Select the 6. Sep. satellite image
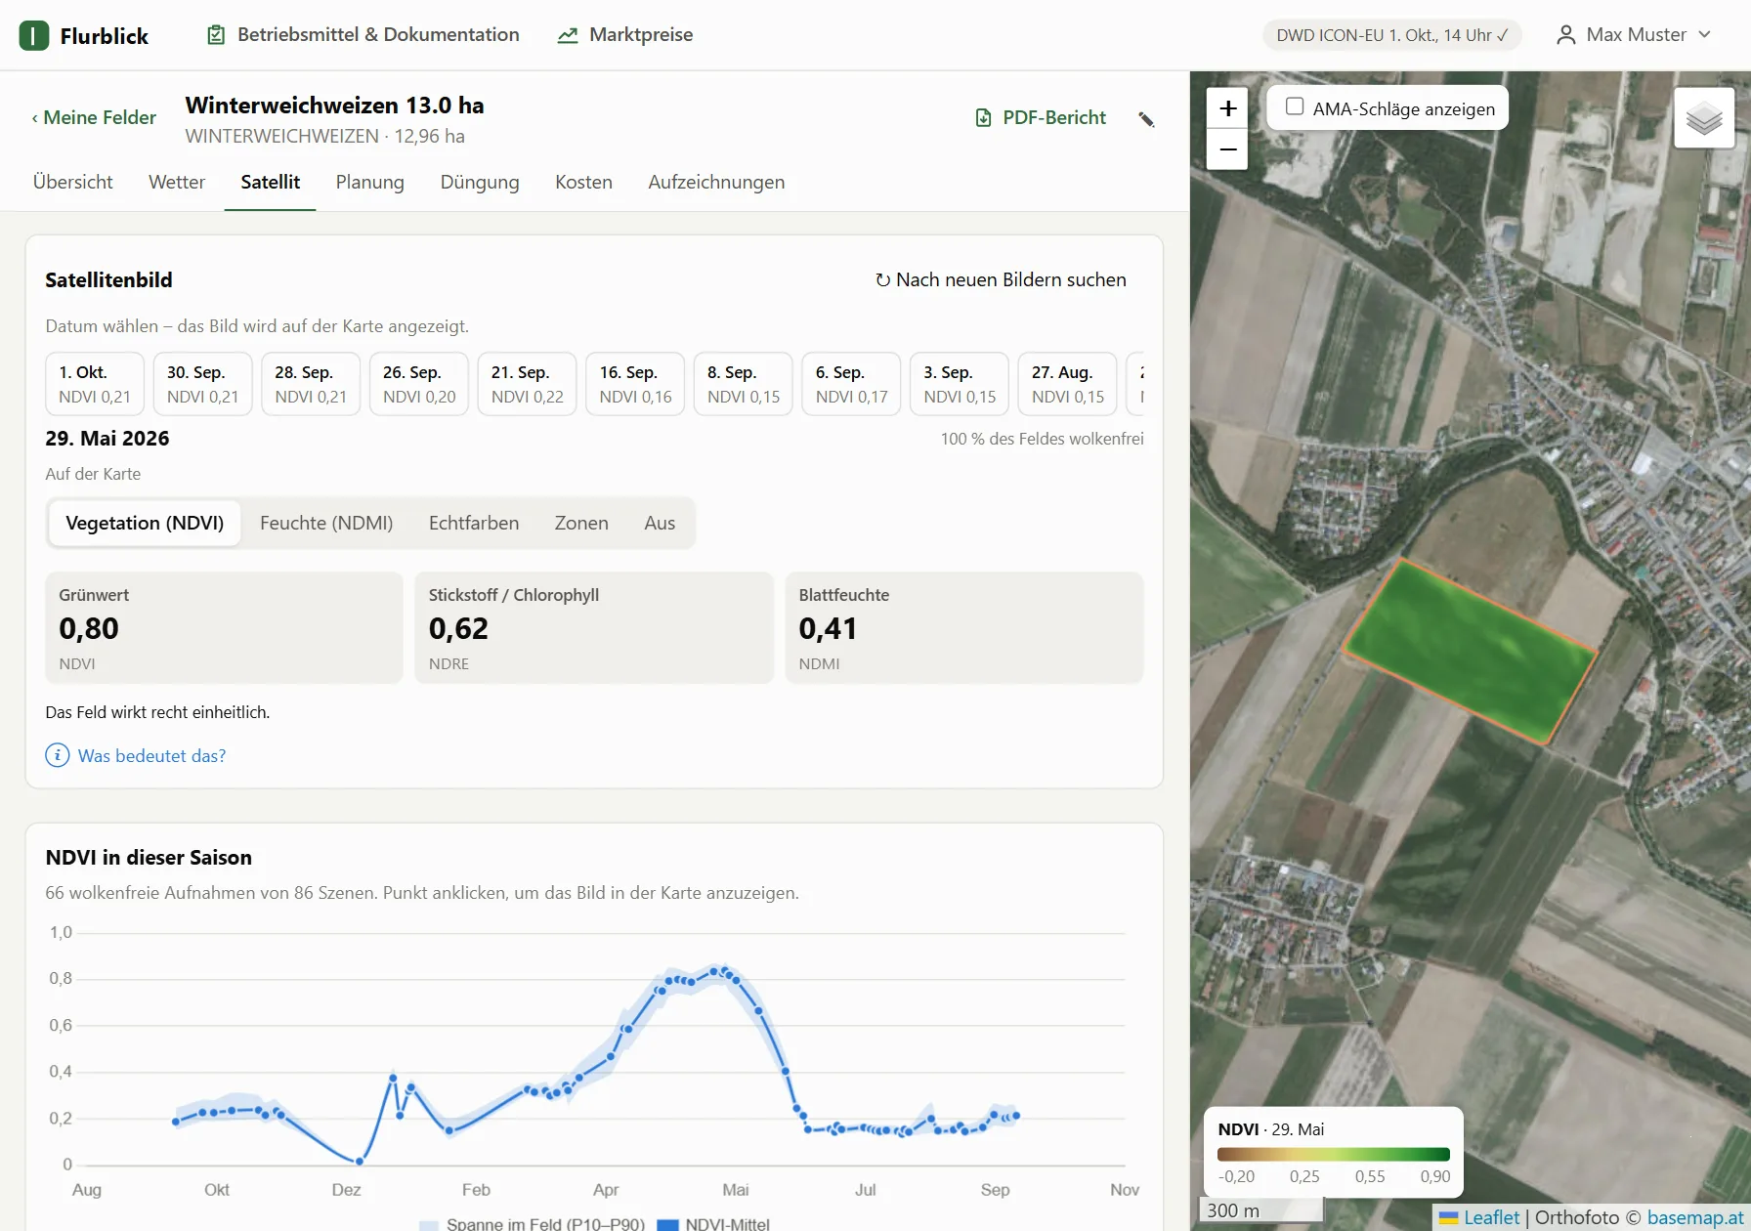Viewport: 1751px width, 1231px height. pos(851,384)
